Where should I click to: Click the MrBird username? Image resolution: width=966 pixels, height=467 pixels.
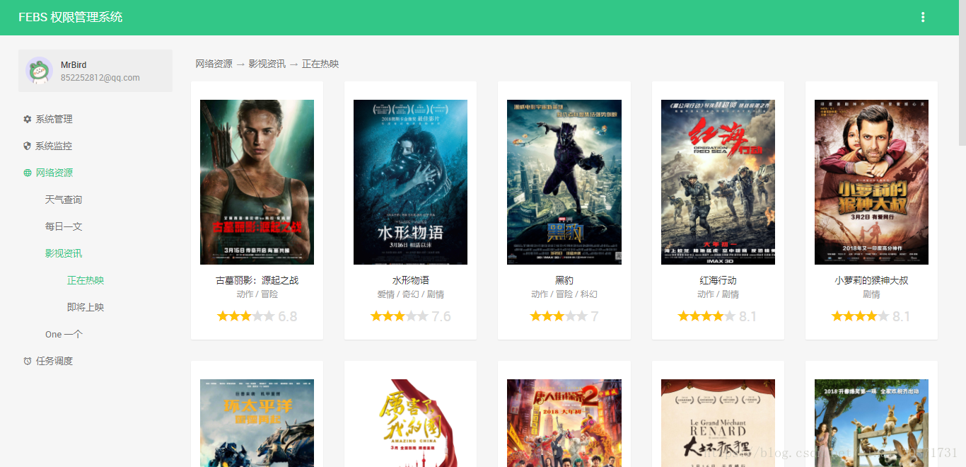coord(74,65)
